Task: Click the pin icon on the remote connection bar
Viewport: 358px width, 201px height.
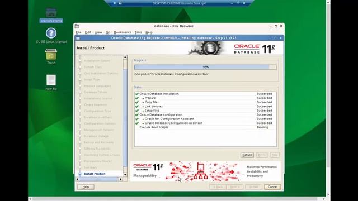Action: pyautogui.click(x=115, y=3)
